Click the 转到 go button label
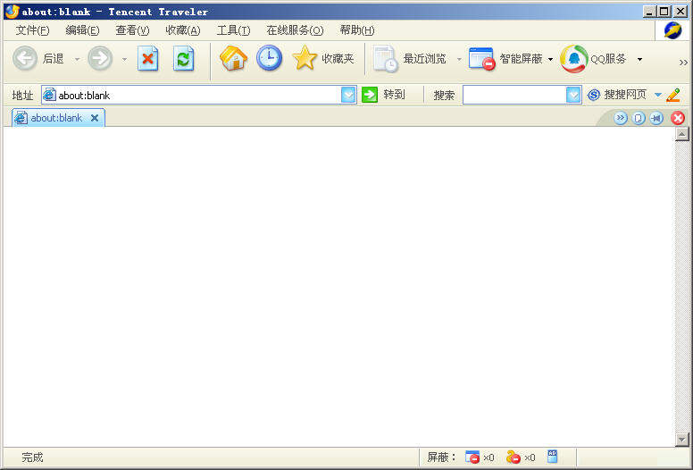 pyautogui.click(x=394, y=95)
